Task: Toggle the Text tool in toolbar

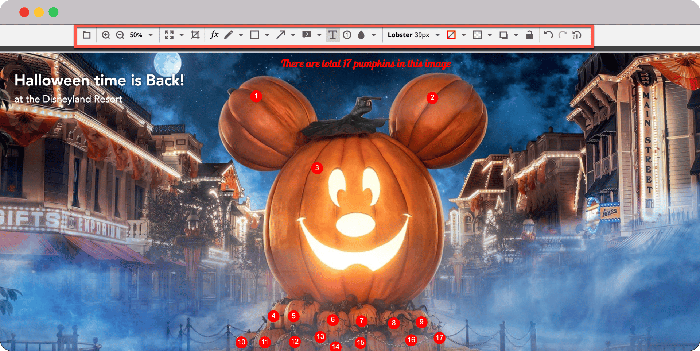Action: (332, 35)
